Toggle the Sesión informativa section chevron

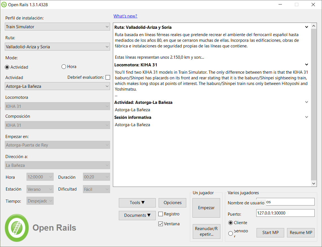[x=306, y=117]
